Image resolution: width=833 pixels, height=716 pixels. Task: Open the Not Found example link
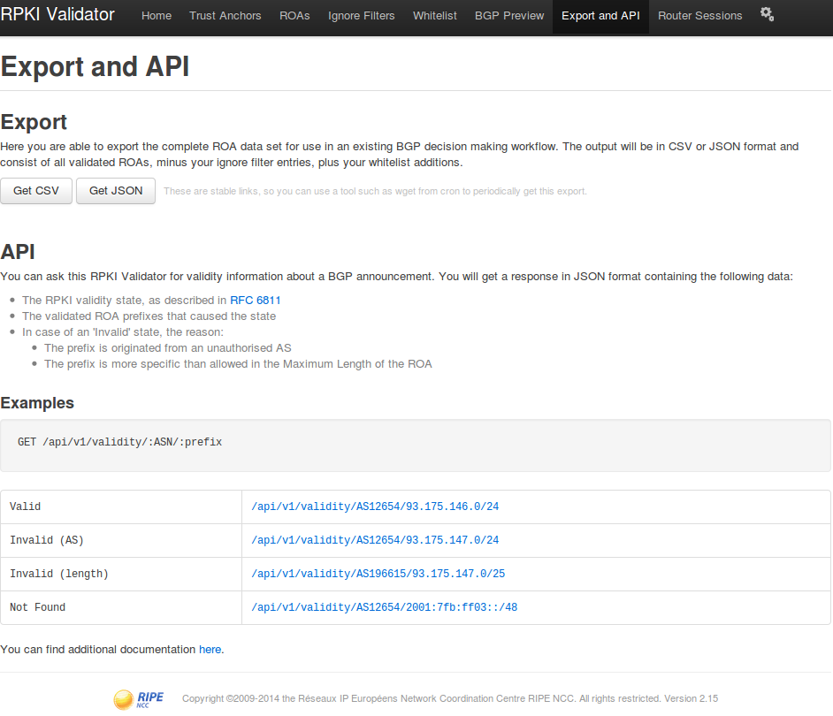pyautogui.click(x=385, y=607)
